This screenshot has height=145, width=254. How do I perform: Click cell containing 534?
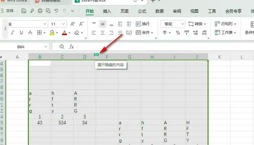pyautogui.click(x=62, y=123)
